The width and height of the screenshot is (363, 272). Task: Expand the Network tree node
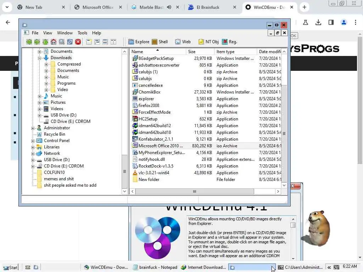(33, 154)
